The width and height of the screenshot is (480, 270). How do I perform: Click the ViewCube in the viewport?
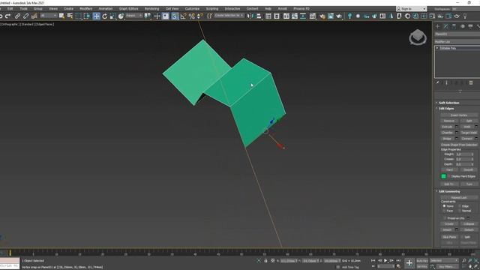[418, 37]
